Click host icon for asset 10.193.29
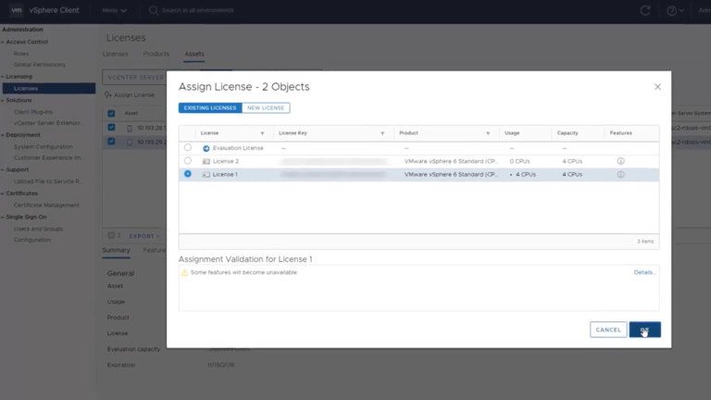 click(x=130, y=142)
